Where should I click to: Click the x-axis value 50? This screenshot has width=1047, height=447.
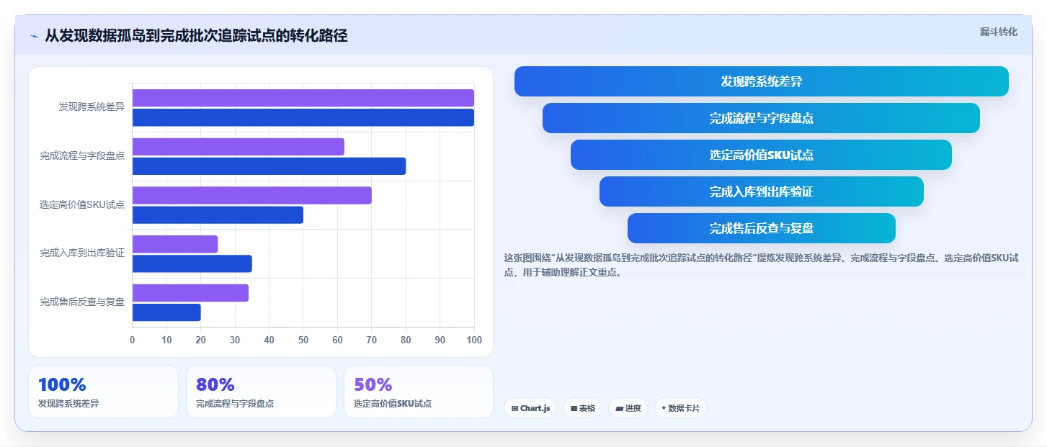[303, 340]
